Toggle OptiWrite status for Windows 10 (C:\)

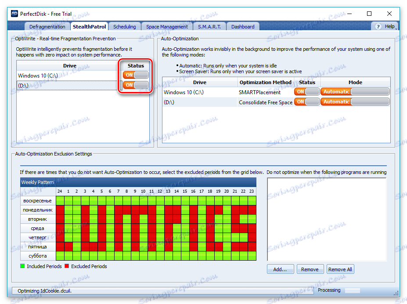[136, 75]
